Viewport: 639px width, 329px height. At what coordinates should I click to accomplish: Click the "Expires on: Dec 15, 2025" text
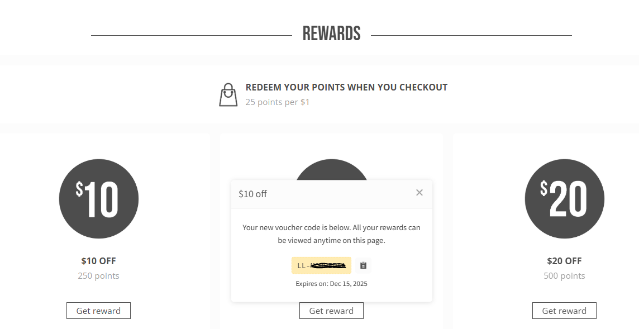tap(331, 284)
